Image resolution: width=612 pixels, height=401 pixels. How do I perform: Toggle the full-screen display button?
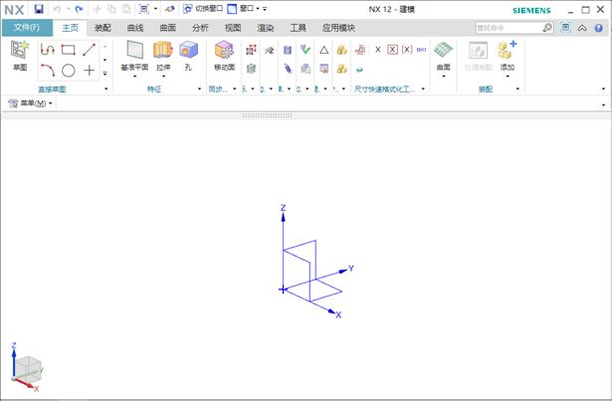pos(565,28)
